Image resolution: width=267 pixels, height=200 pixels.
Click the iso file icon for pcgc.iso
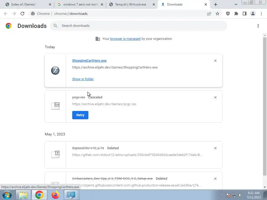pos(55,106)
